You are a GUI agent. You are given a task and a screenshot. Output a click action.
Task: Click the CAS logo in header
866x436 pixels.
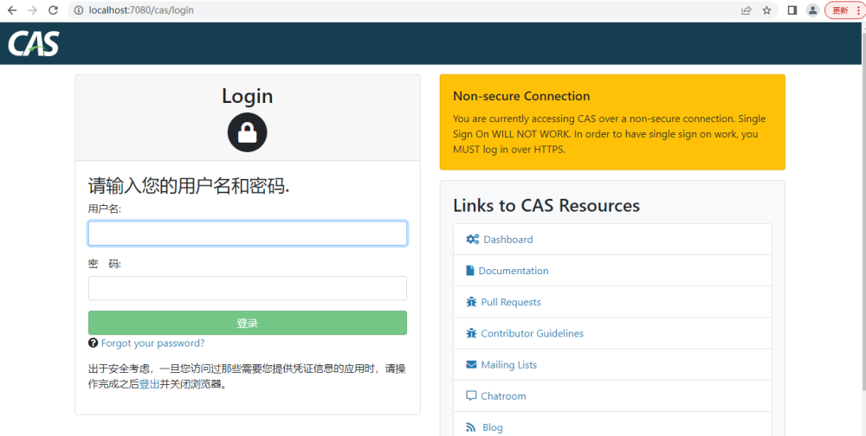tap(33, 43)
